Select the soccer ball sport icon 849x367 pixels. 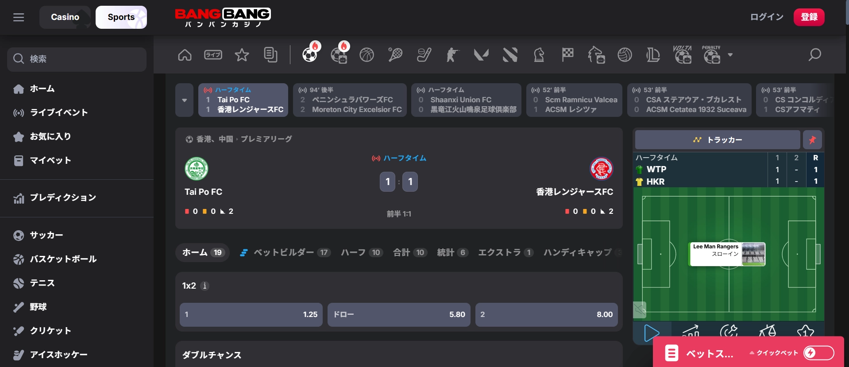[x=310, y=54]
